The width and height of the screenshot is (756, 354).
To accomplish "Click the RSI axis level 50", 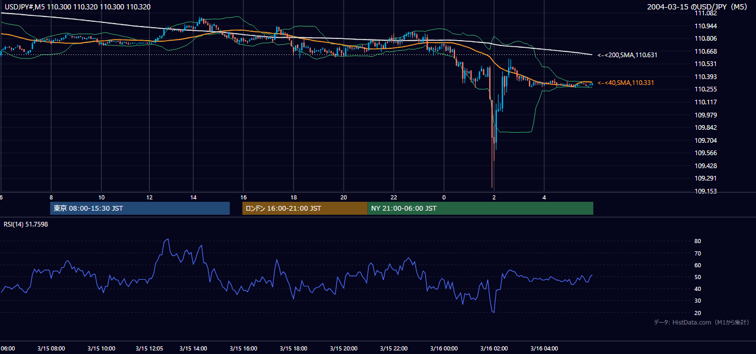I will [698, 277].
